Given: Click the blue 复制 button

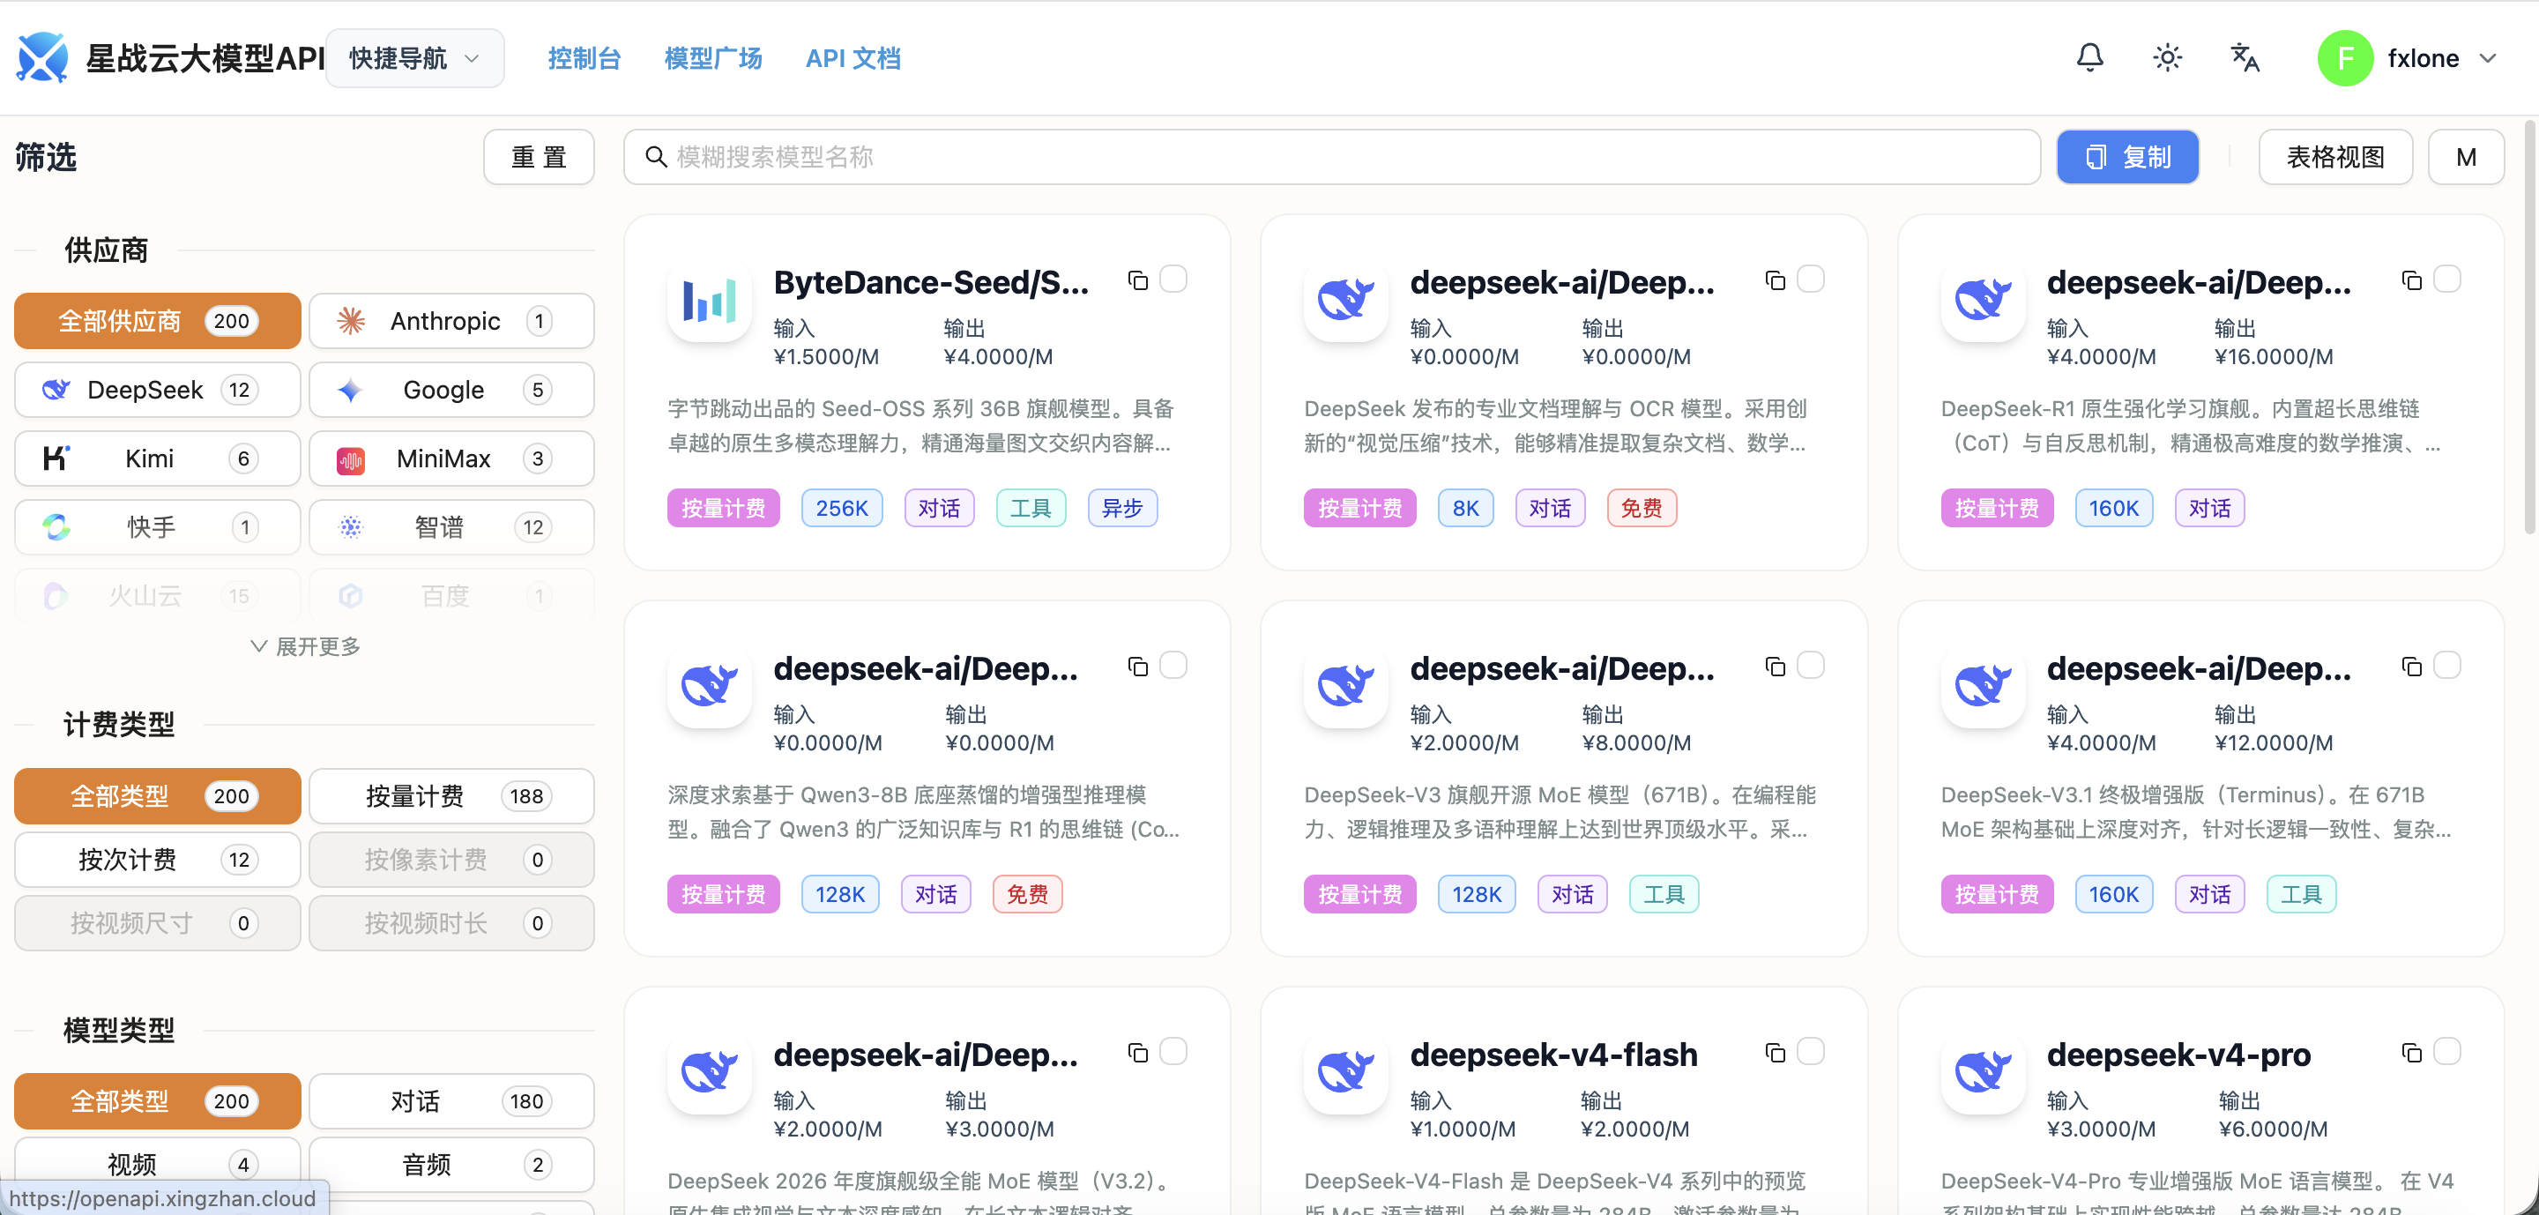Looking at the screenshot, I should [x=2128, y=157].
